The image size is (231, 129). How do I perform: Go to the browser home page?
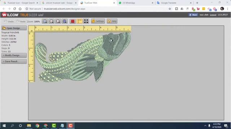coord(20,9)
